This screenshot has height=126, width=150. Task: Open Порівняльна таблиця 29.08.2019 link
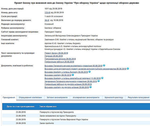(x=59, y=62)
